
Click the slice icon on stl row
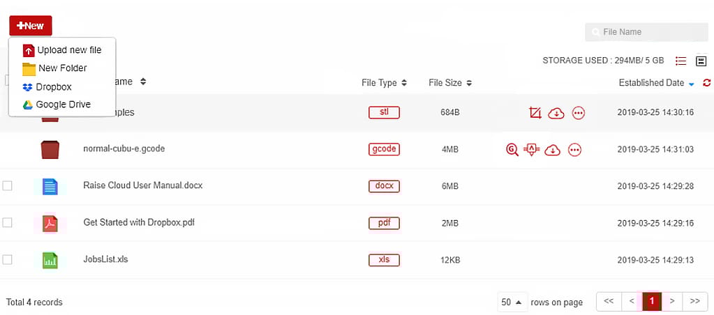click(x=535, y=113)
